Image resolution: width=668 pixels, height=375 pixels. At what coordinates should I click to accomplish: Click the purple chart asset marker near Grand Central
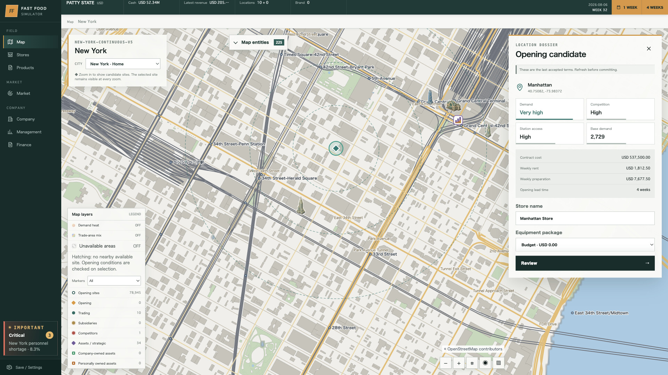click(458, 120)
